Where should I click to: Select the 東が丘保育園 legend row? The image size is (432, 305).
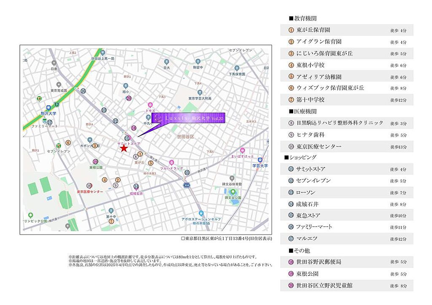pos(347,30)
